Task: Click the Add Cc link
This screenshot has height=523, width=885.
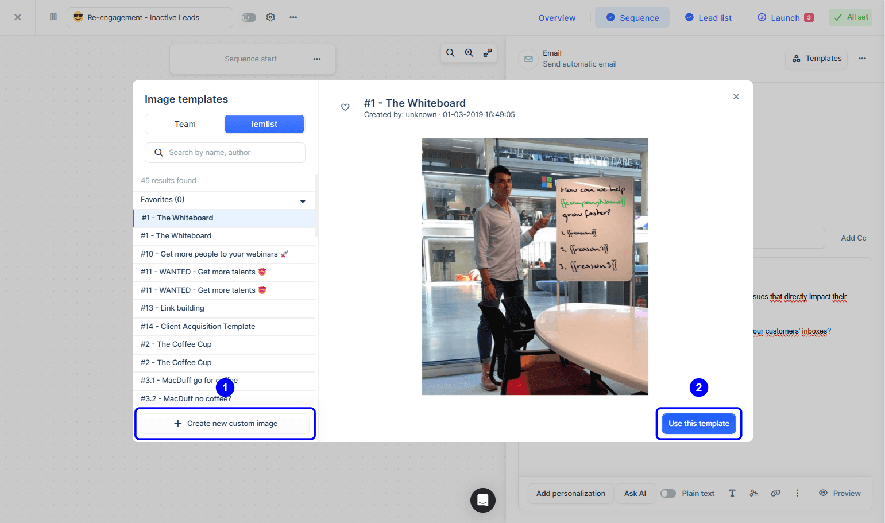Action: pyautogui.click(x=853, y=238)
